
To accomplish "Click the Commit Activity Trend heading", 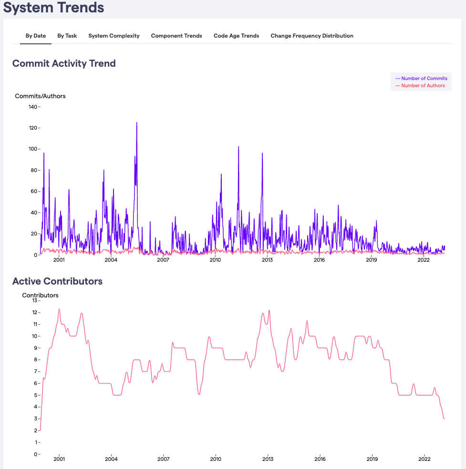I will pos(64,63).
